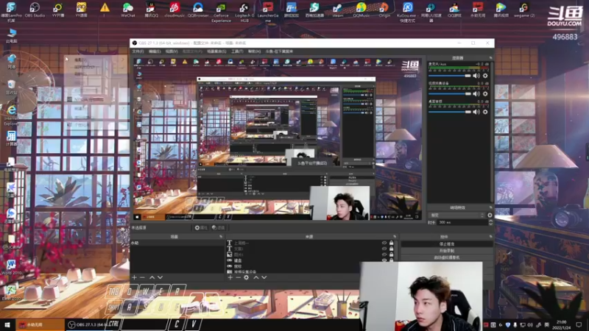Open the OBS Studio desktop shortcut
This screenshot has height=331, width=589.
click(x=35, y=10)
